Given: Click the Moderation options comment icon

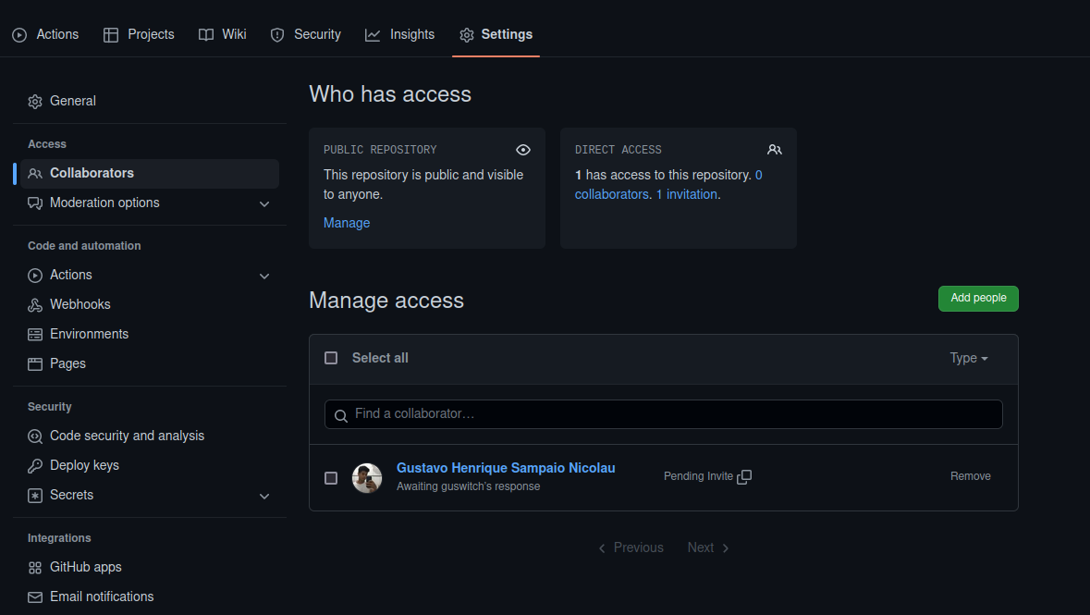Looking at the screenshot, I should click(35, 203).
